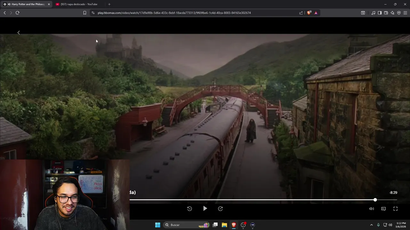
Task: Open Brave Shields panel
Action: tap(309, 13)
